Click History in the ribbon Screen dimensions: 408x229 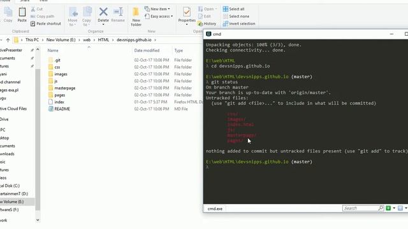[207, 24]
